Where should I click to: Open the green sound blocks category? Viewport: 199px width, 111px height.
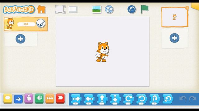point(39,99)
